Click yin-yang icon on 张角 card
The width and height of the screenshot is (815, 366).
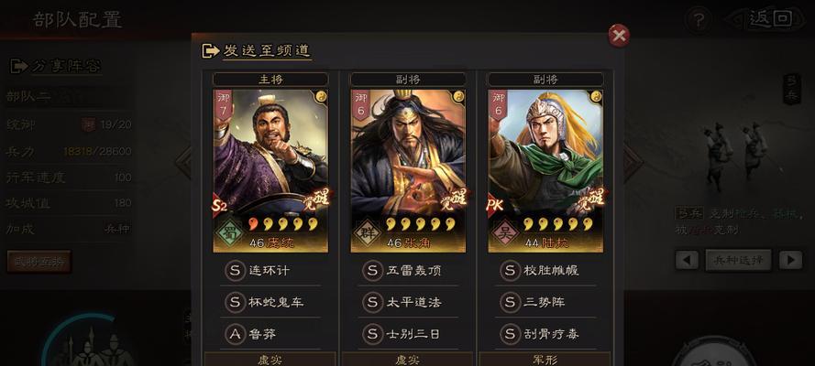458,96
